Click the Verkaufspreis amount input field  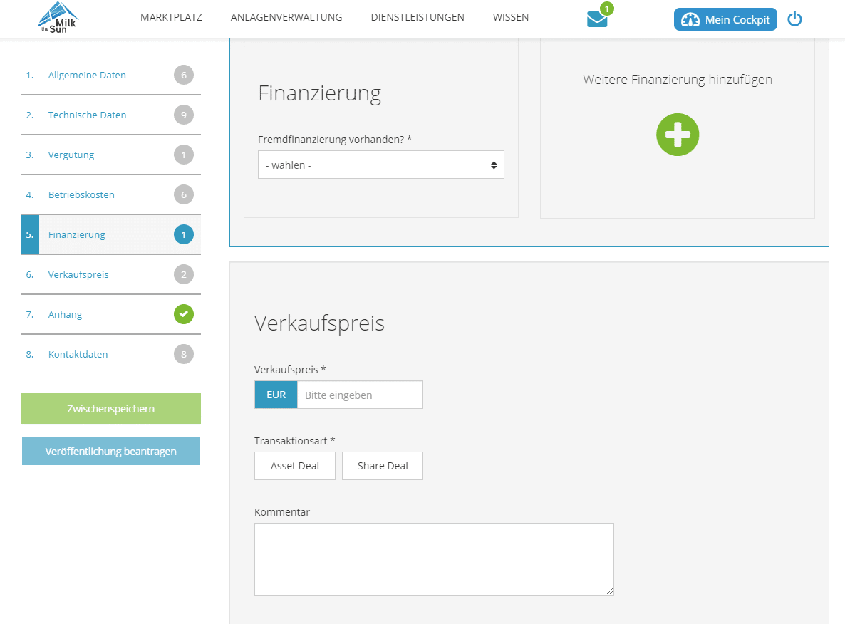(359, 395)
